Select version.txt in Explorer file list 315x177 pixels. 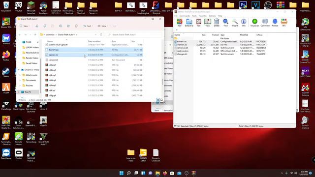[94, 60]
